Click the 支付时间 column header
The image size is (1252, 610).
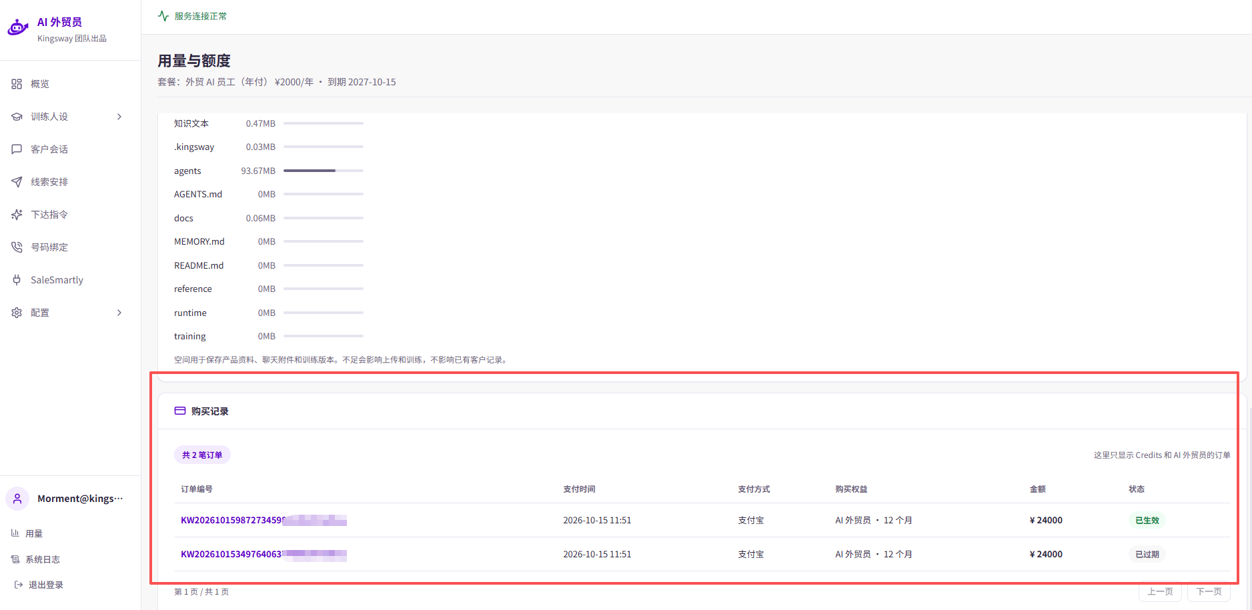(579, 489)
